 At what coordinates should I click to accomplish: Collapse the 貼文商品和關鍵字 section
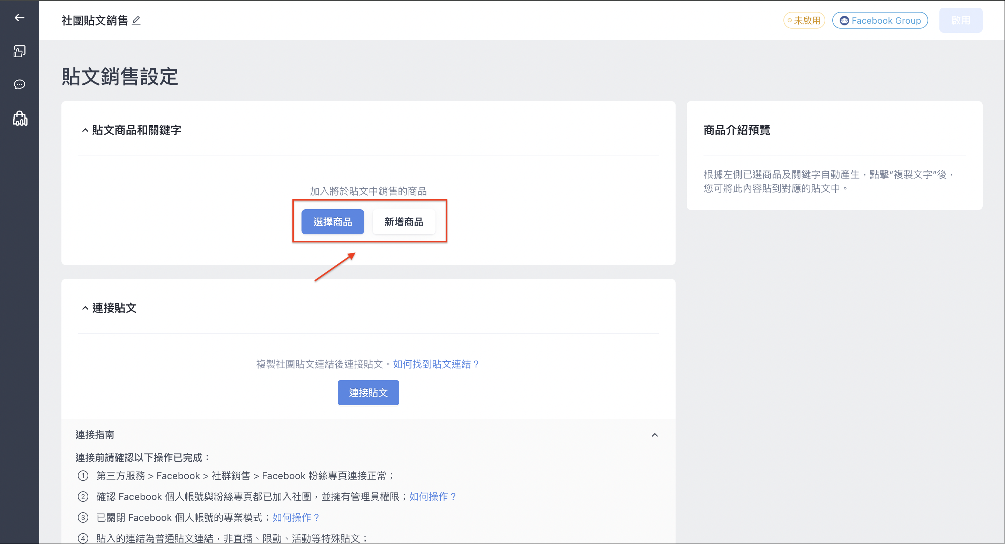click(x=85, y=130)
